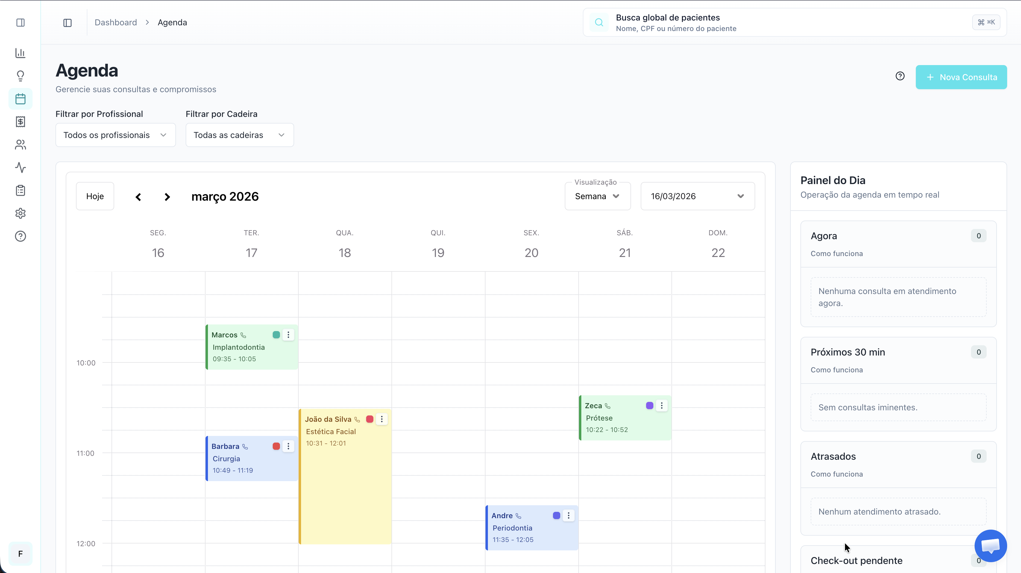
Task: Click the global search magnifier icon
Action: (599, 23)
